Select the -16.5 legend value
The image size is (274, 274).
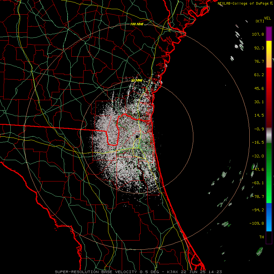258,142
